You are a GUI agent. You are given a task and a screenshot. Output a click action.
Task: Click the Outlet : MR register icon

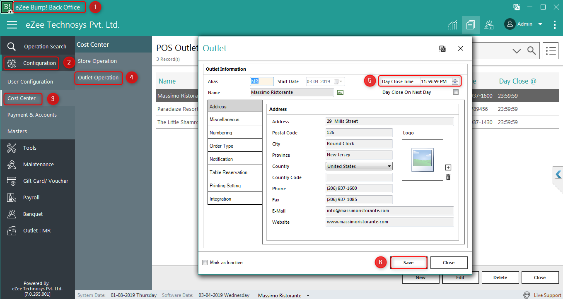point(12,230)
